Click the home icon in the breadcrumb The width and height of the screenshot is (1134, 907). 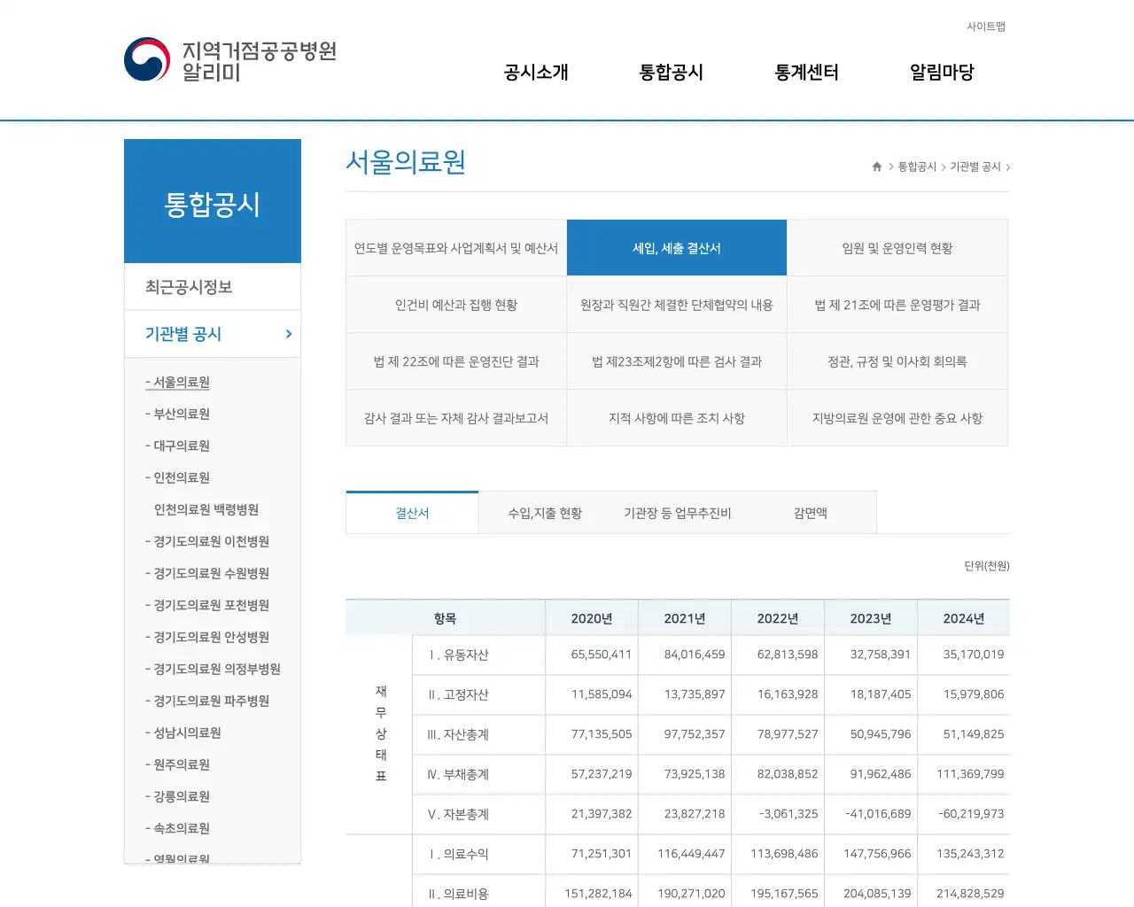tap(875, 166)
